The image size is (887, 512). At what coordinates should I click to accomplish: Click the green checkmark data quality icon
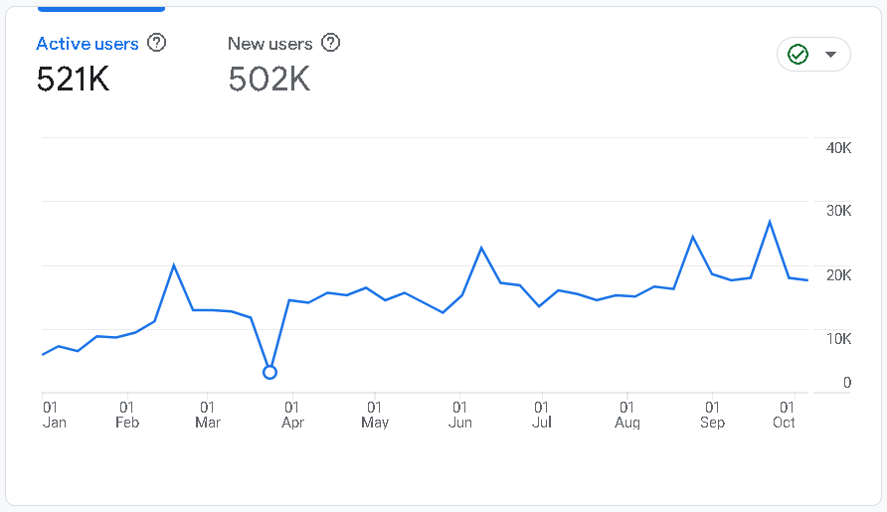click(x=798, y=54)
